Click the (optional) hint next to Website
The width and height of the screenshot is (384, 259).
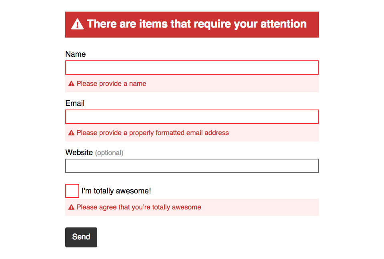pyautogui.click(x=109, y=153)
